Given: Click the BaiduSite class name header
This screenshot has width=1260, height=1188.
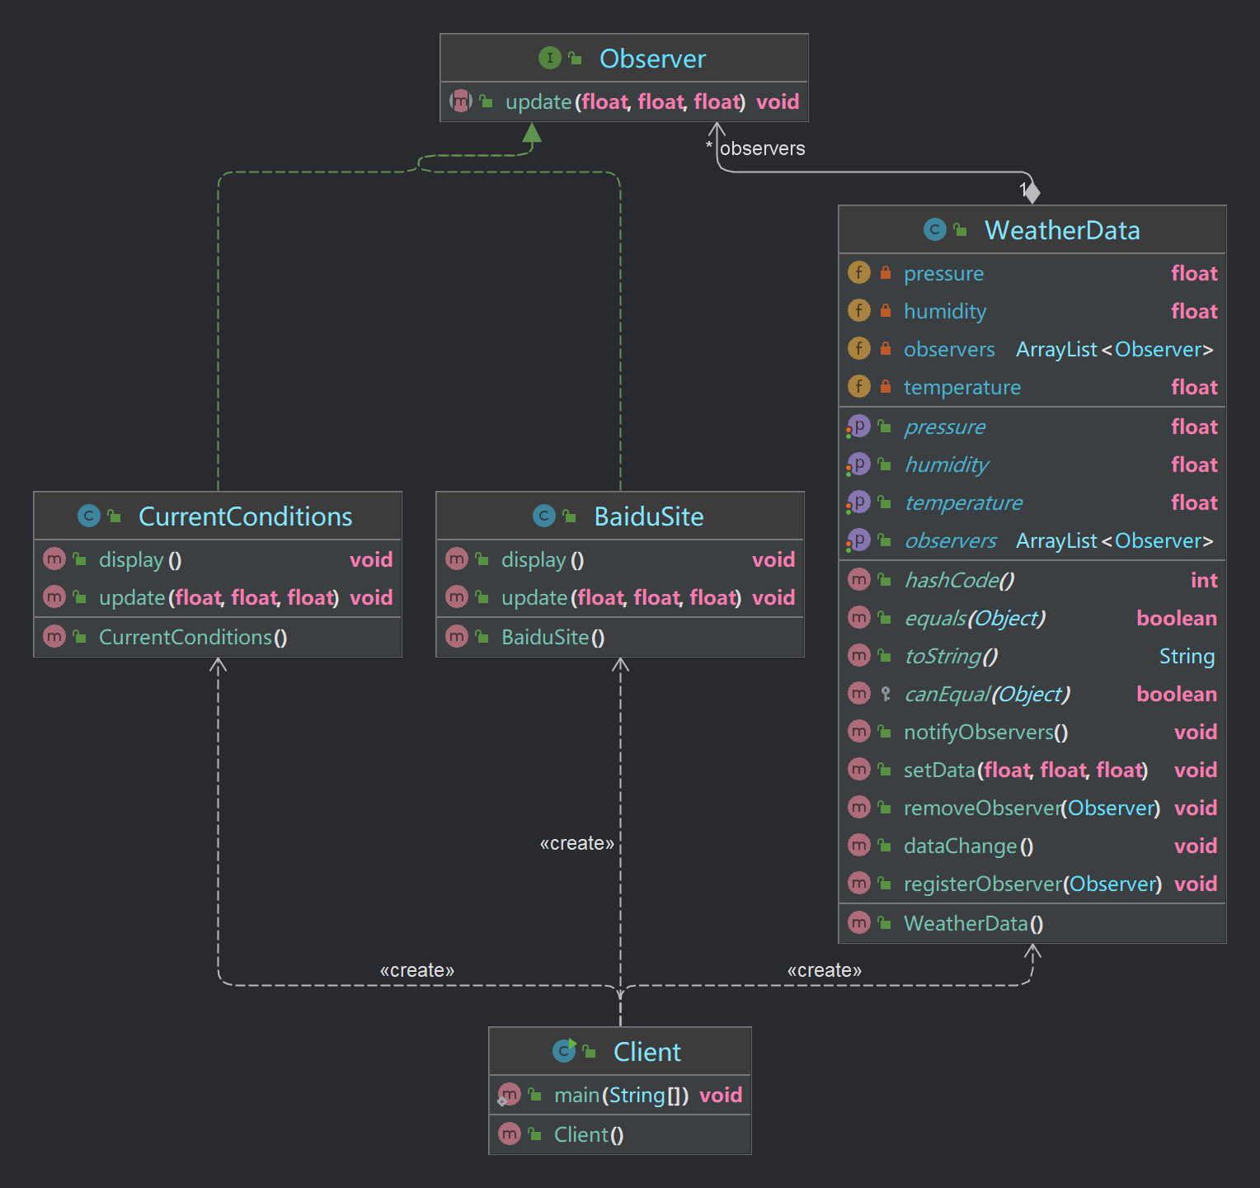Looking at the screenshot, I should point(648,516).
